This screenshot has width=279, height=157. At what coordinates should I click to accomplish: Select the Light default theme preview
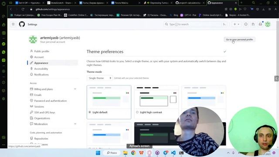(x=109, y=102)
